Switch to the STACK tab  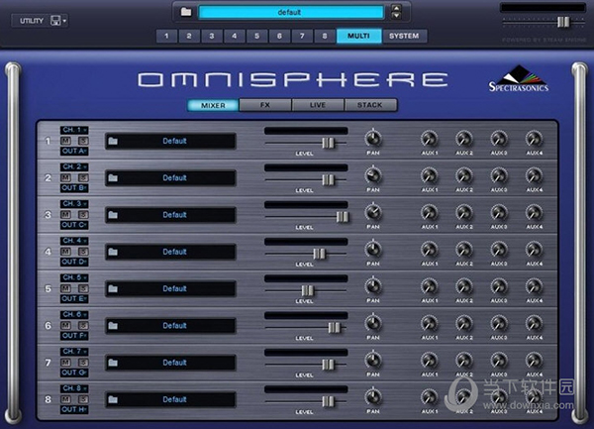[x=370, y=105]
